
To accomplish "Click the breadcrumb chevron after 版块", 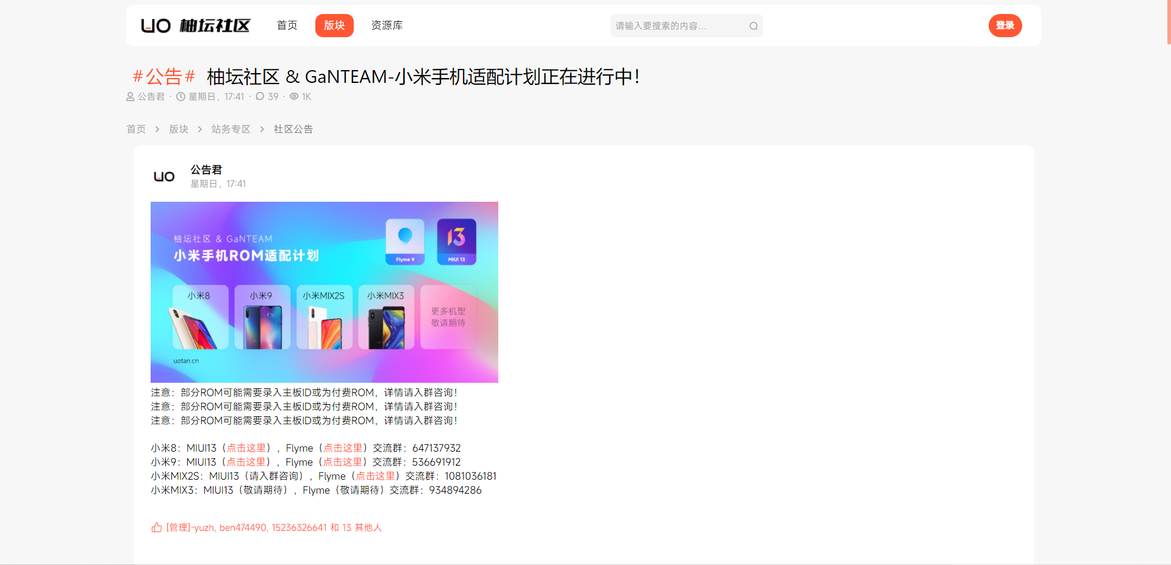I will click(200, 129).
